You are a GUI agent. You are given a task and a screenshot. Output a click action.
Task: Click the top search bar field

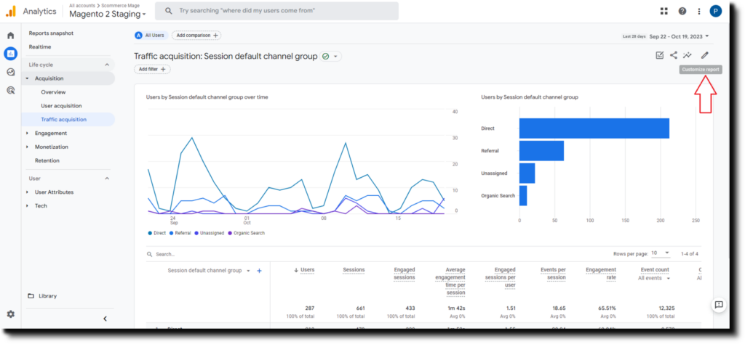point(276,11)
